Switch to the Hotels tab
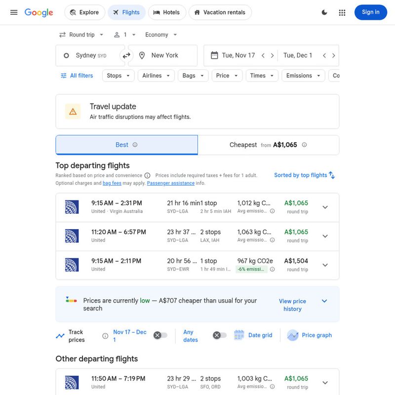 167,12
